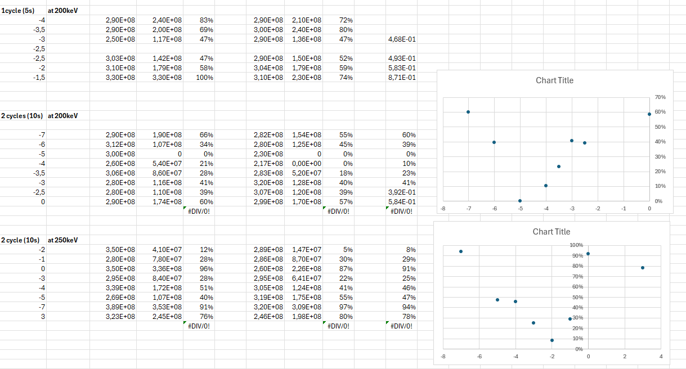Viewport: 686px width, 369px height.
Task: Click the 8,60E+07 value
Action: point(160,173)
